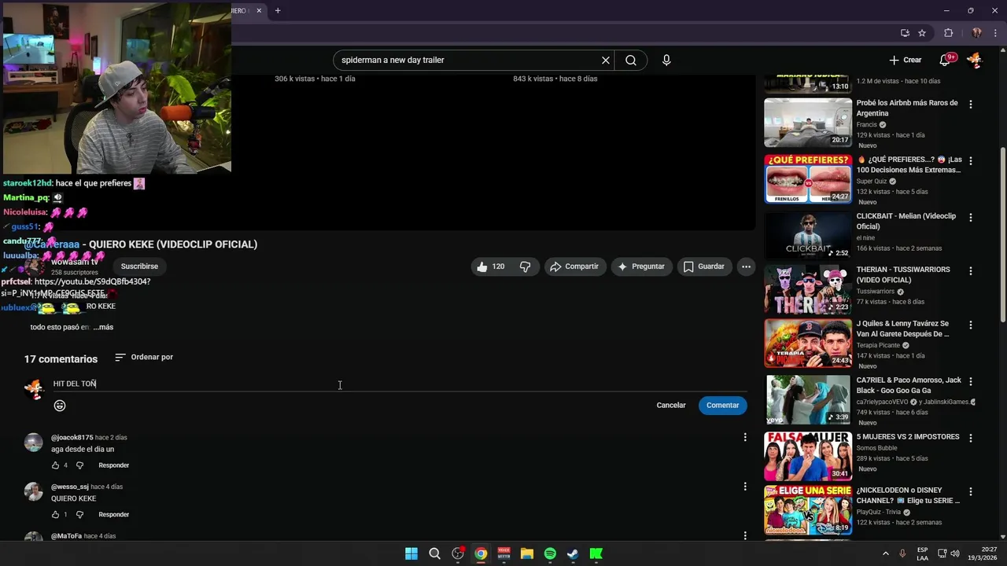Expand the description with ...más
Screen dimensions: 1007x566
[103, 327]
